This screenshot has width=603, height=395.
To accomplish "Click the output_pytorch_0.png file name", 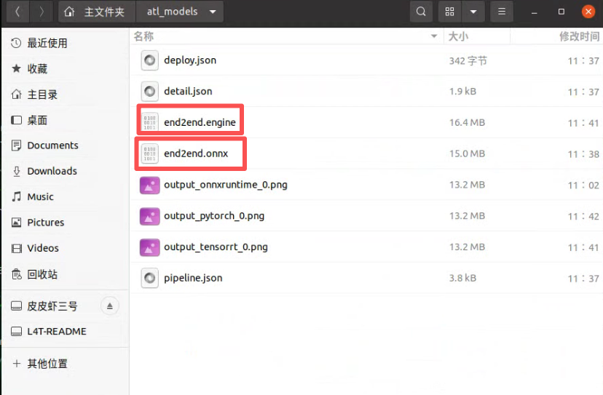I will coord(214,216).
